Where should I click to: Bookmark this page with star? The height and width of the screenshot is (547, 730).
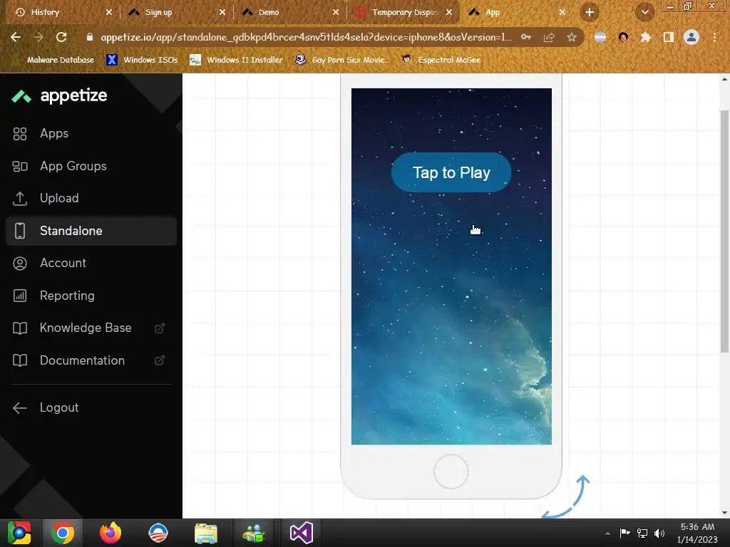tap(572, 37)
